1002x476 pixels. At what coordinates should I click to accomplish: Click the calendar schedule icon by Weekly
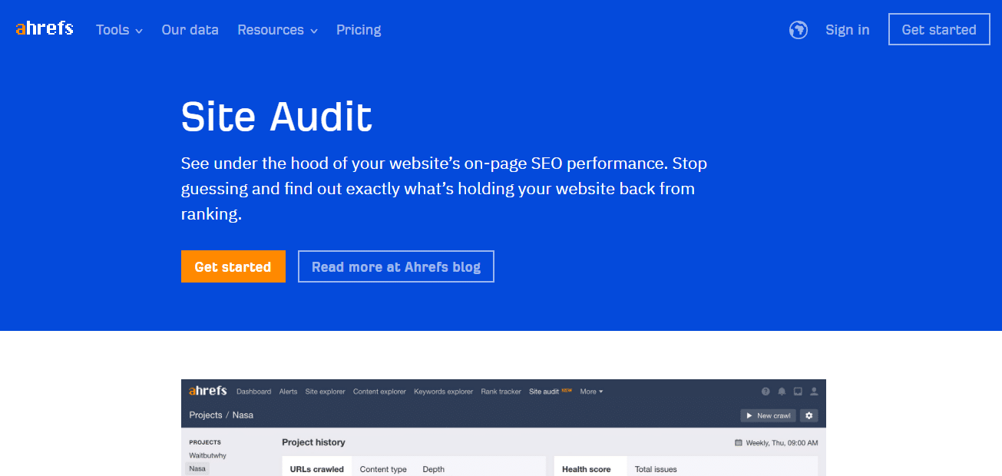click(739, 443)
